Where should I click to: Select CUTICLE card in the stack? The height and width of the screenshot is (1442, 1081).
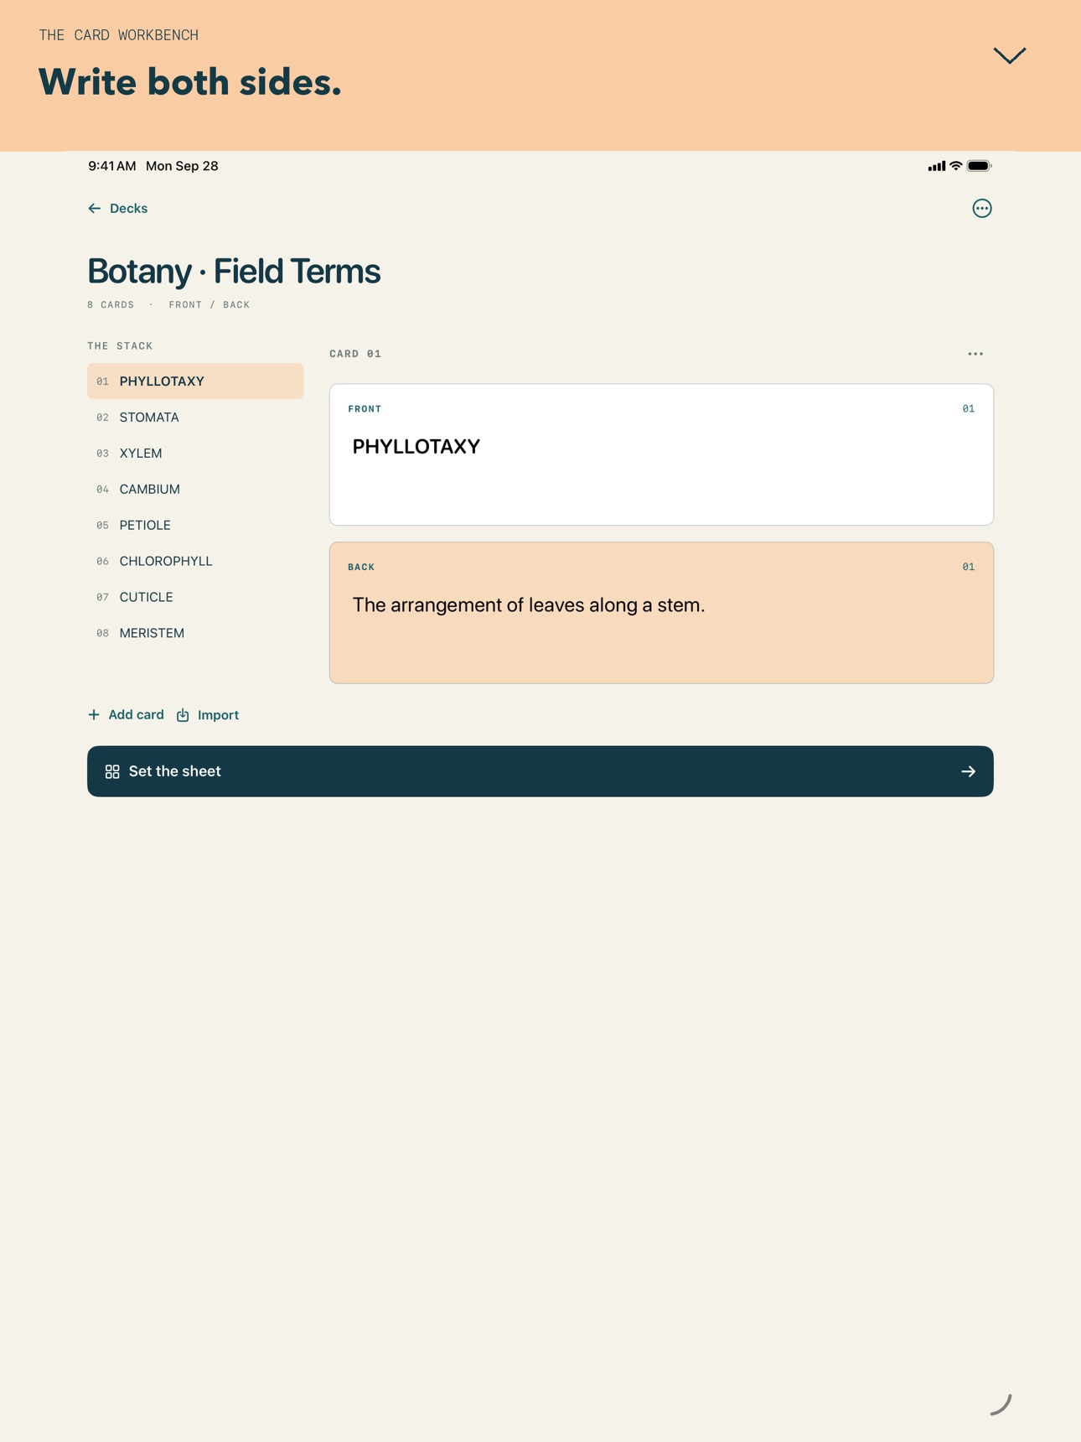[x=195, y=598]
